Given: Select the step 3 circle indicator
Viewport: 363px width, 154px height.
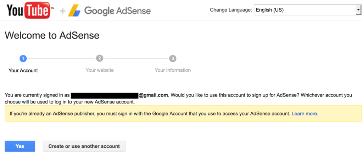Looking at the screenshot, I should [x=173, y=59].
